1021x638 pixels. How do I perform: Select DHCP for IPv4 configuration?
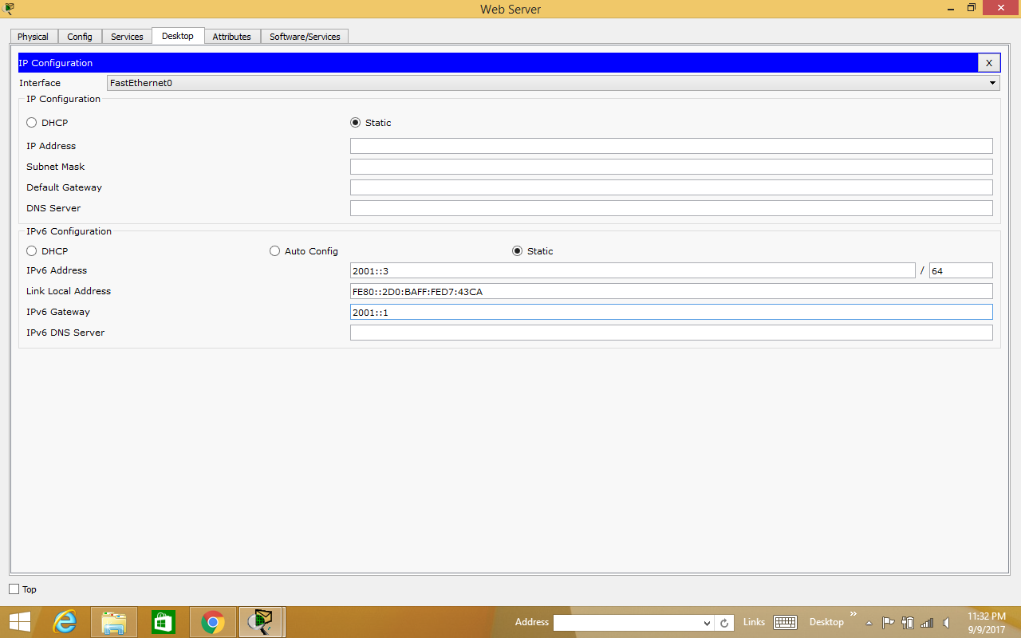tap(30, 122)
